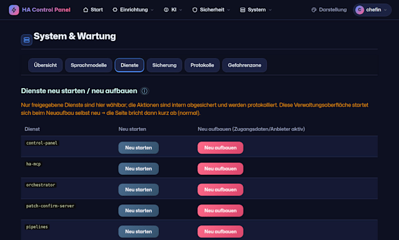The image size is (399, 240).
Task: Restart the ha-mcp service
Action: (x=138, y=169)
